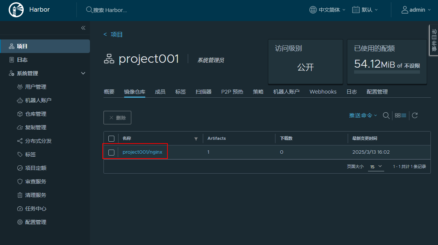Click the 复制管理 cloud icon
The width and height of the screenshot is (438, 245).
[20, 127]
